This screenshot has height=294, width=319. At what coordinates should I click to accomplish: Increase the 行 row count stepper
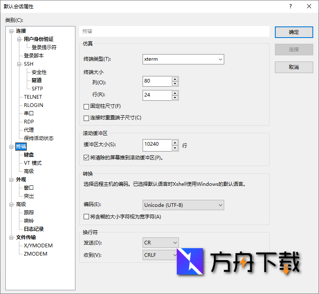[175, 93]
